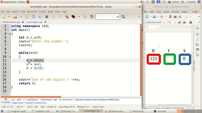Click the magnifier Find icon in Geany

coord(123,17)
